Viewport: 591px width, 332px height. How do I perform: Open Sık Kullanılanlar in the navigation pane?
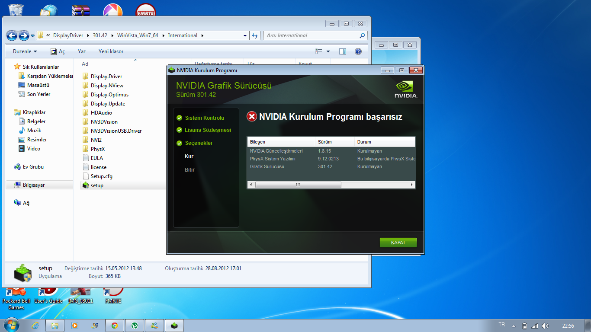pos(41,67)
